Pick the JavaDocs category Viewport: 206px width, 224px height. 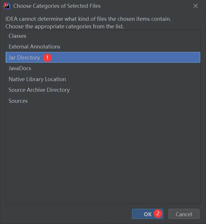(x=103, y=68)
